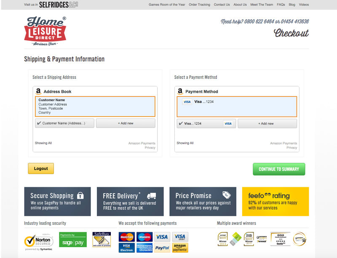Image resolution: width=337 pixels, height=258 pixels.
Task: Click the padlock icon on Secure Shopping banner
Action: (x=80, y=195)
